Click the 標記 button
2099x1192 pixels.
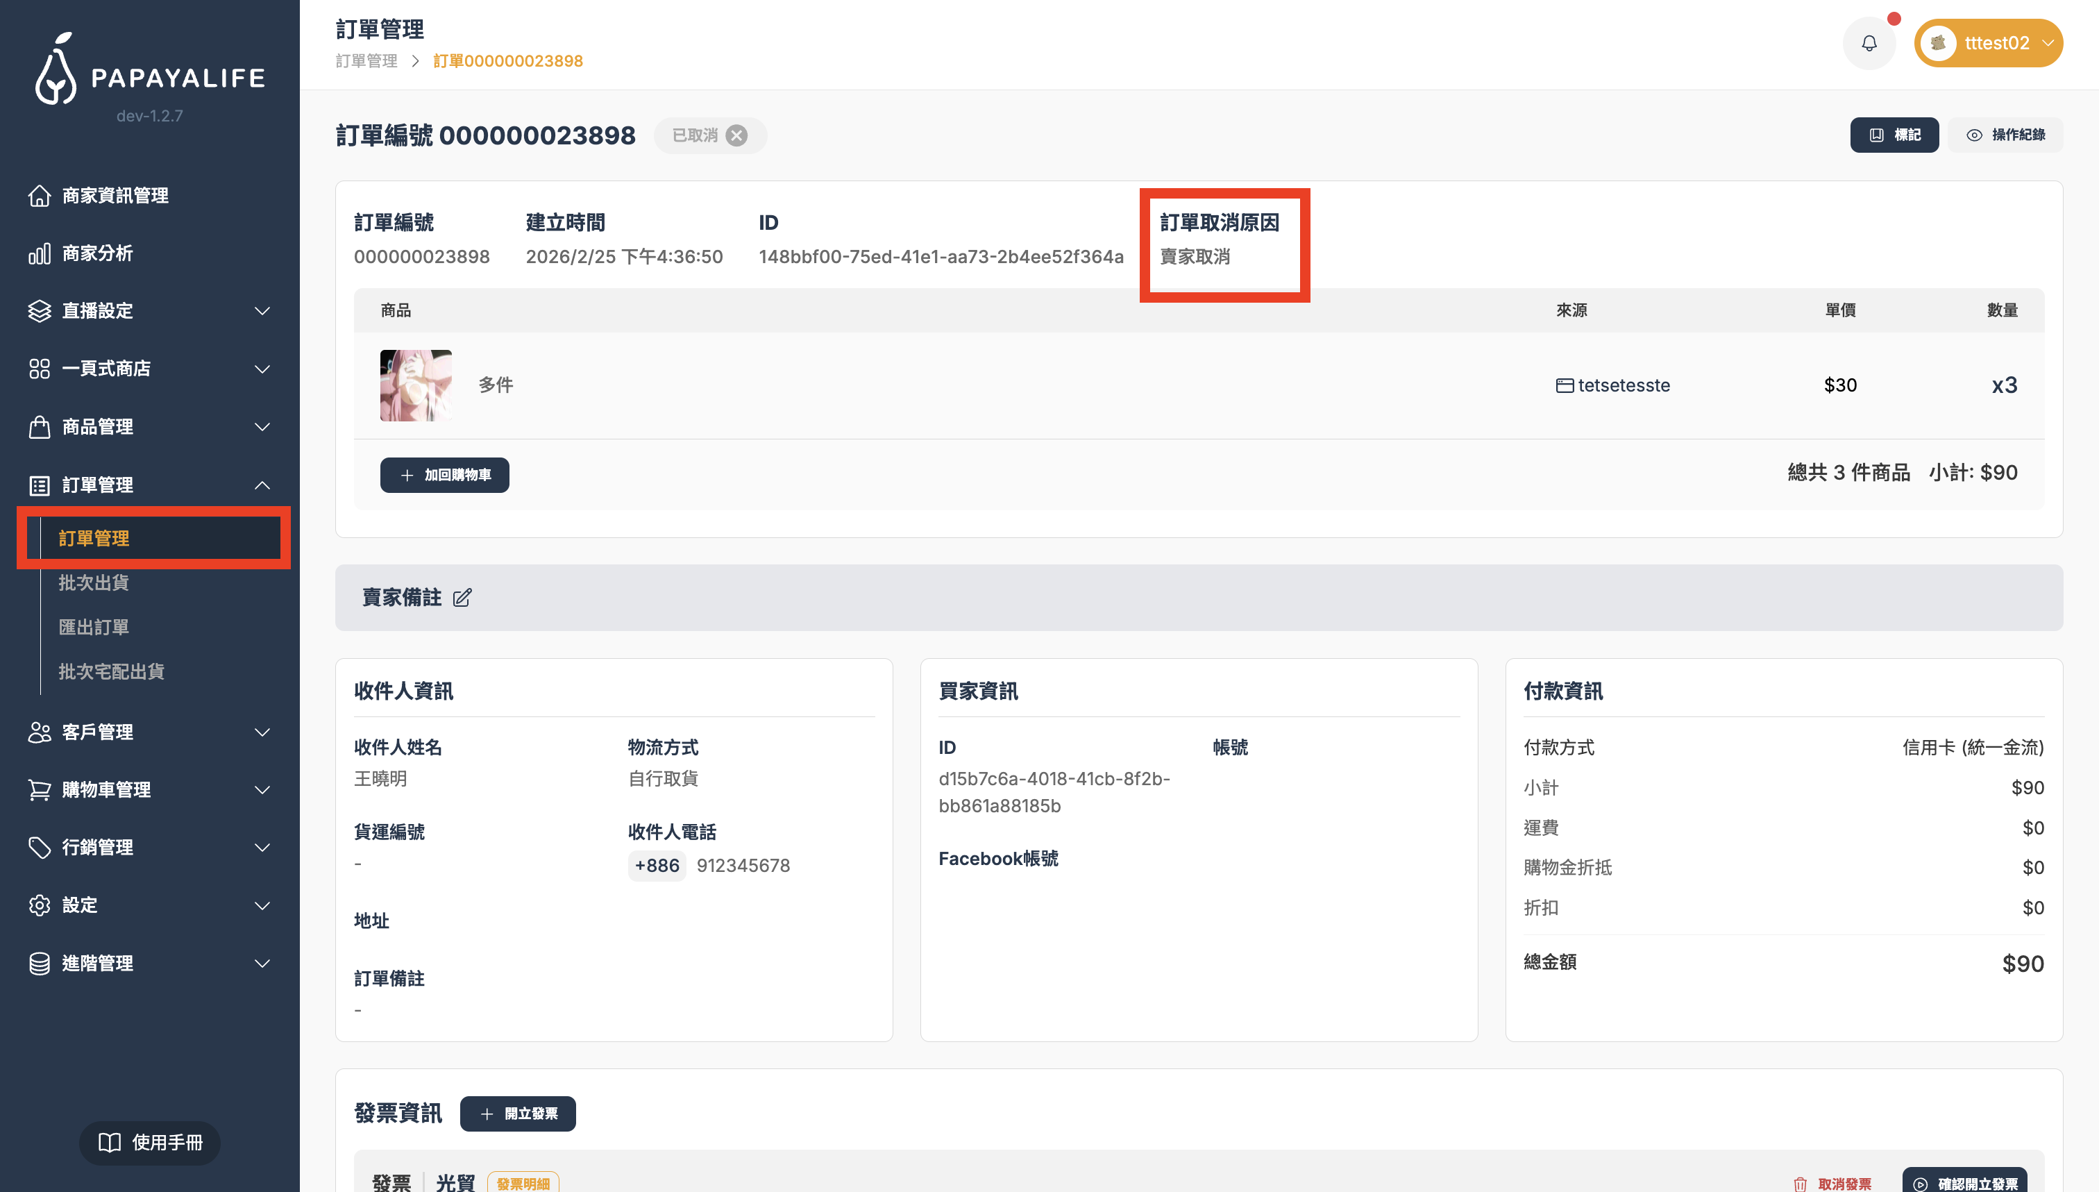pos(1894,135)
